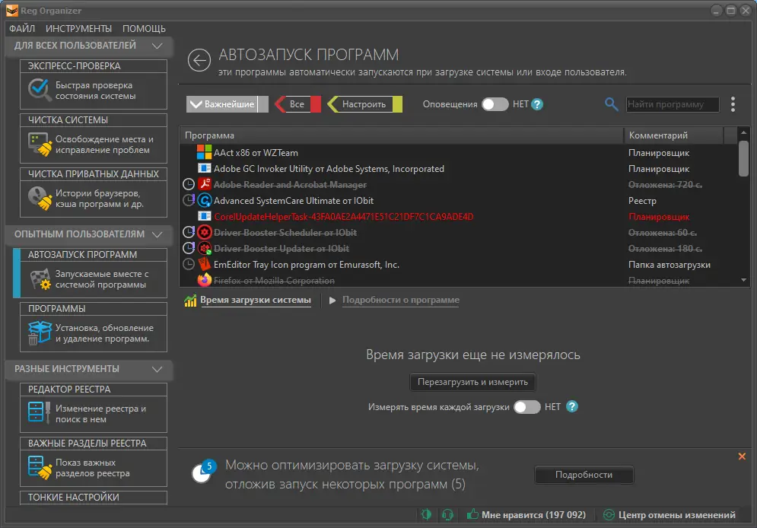Toggle the Оповещения switch

coord(495,104)
